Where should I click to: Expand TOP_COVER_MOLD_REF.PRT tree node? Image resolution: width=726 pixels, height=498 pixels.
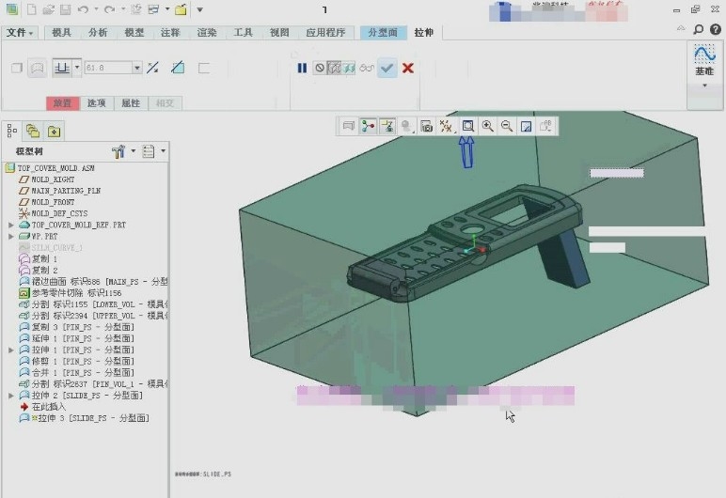(x=11, y=225)
